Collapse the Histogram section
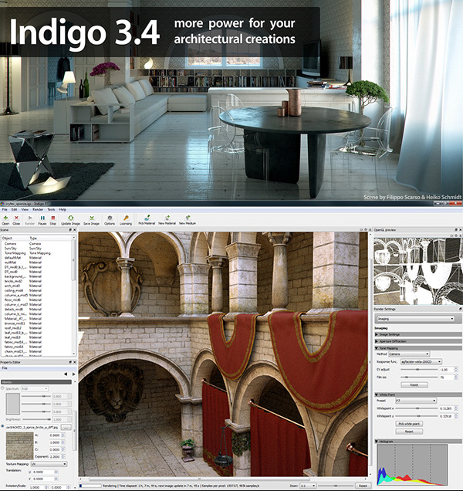Screen dimensions: 463x491 coord(418,442)
